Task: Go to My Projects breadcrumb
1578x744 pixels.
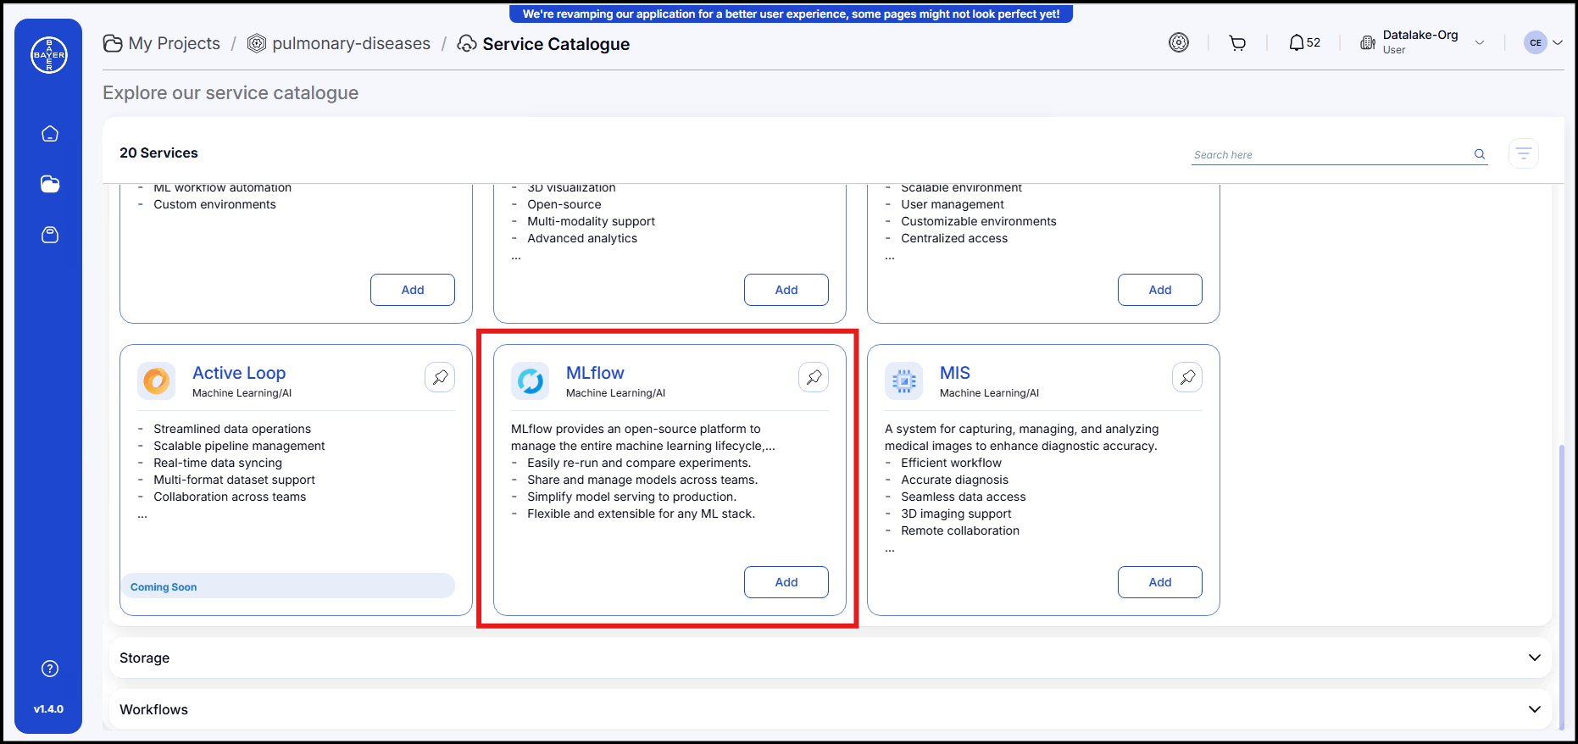Action: point(174,43)
